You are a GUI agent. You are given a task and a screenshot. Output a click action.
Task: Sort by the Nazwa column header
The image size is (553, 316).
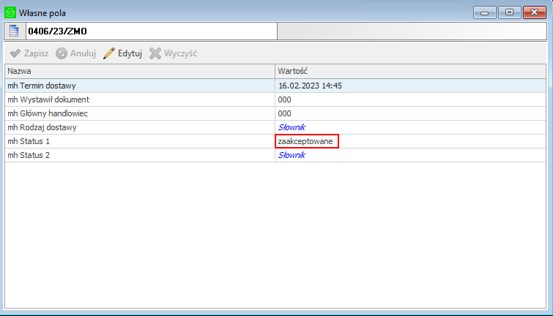(x=139, y=71)
